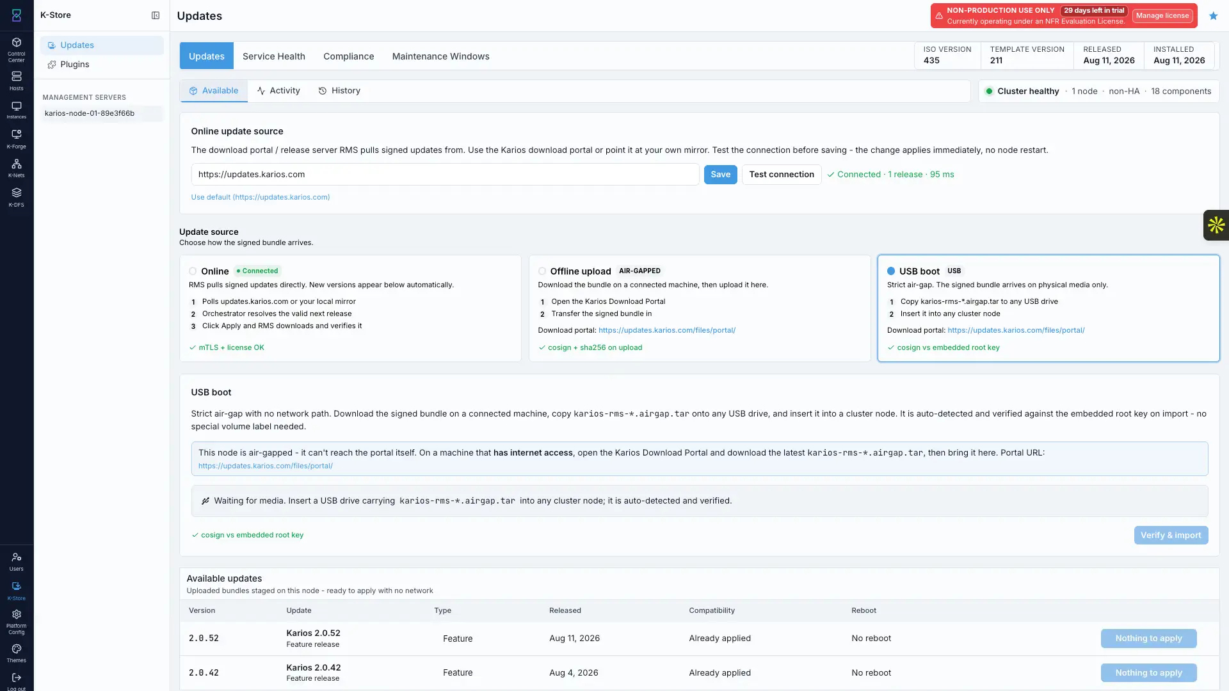Click Manage license button
The height and width of the screenshot is (691, 1229).
(x=1162, y=16)
